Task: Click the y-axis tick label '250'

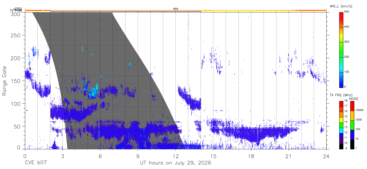Action: pyautogui.click(x=16, y=35)
